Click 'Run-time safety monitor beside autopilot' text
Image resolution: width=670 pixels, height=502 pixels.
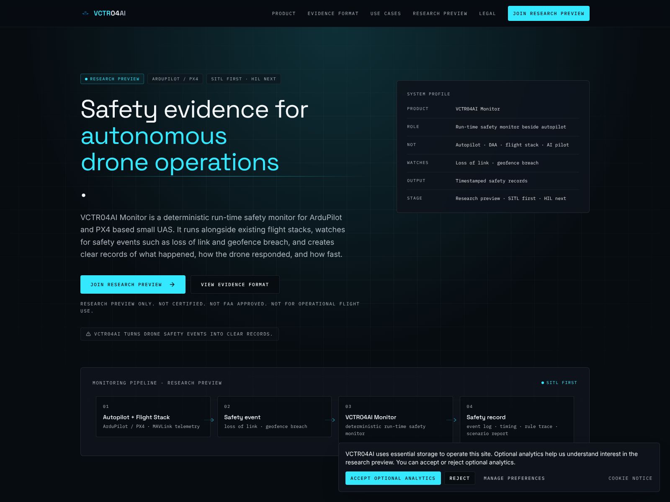pos(511,127)
